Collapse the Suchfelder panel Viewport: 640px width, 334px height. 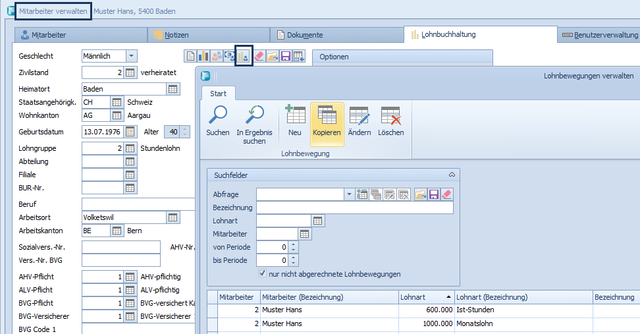[452, 175]
